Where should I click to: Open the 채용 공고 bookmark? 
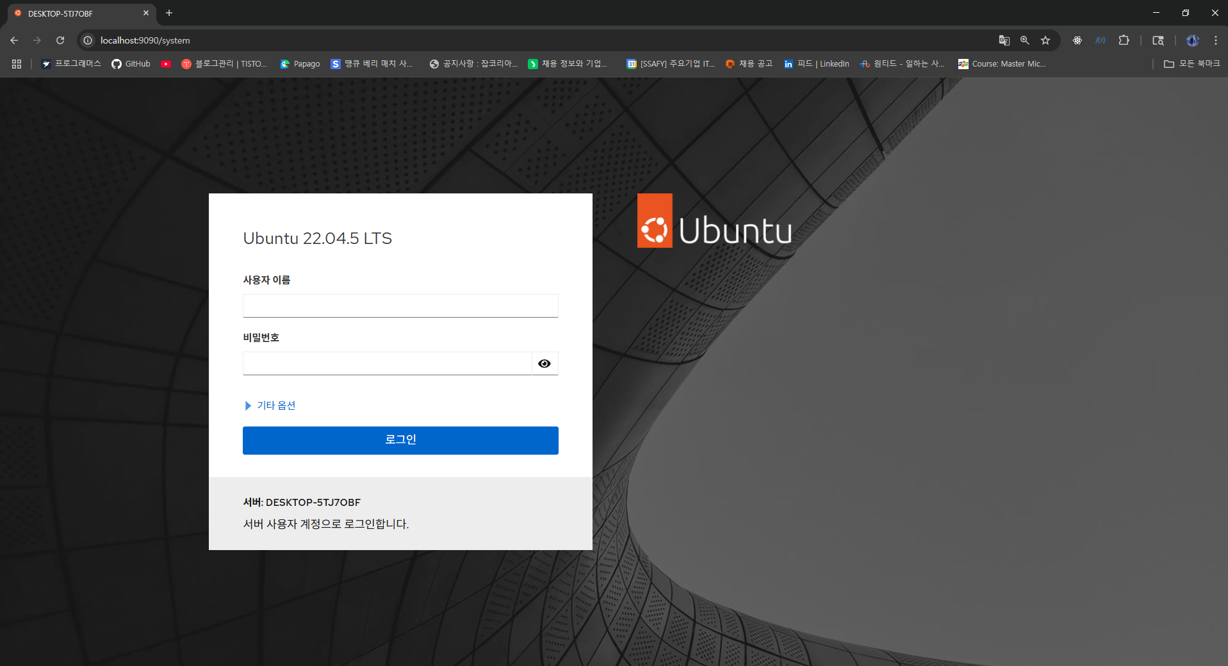tap(749, 64)
